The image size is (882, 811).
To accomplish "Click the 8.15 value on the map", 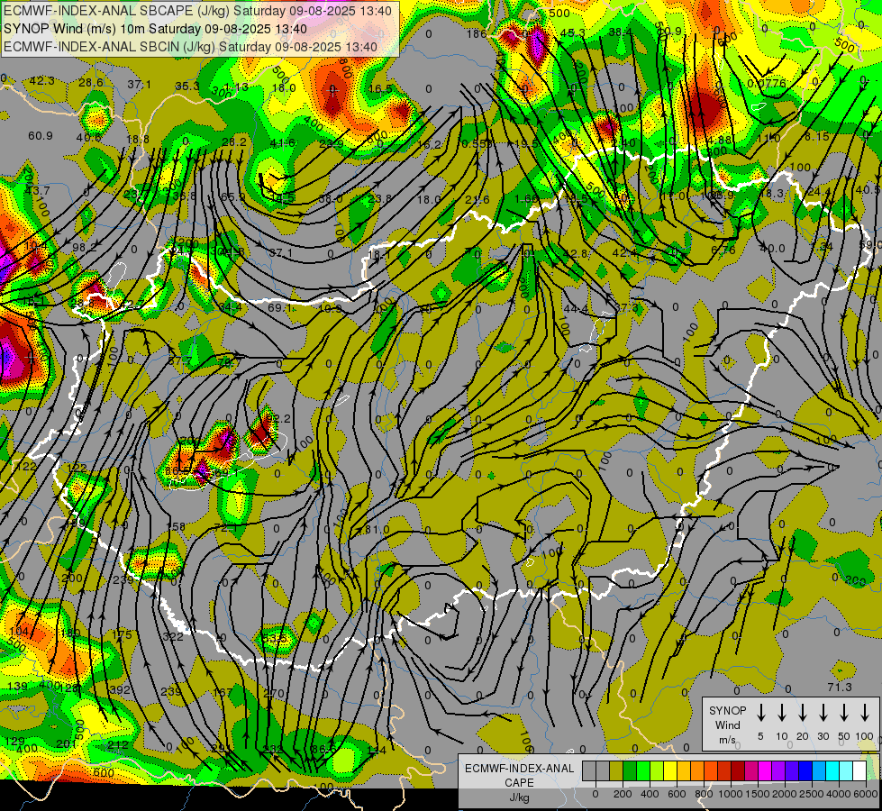I will pos(817,136).
